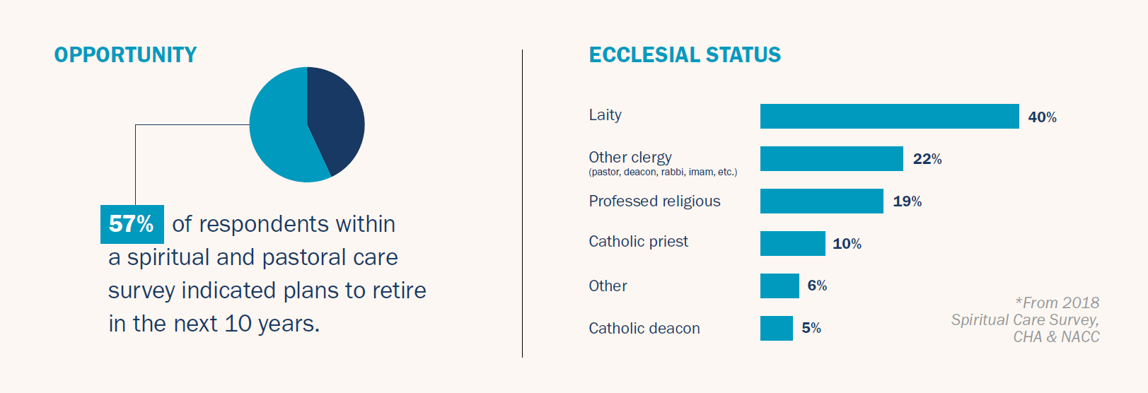Click the text 'survey indicated plans to retire'
1148x393 pixels.
point(267,291)
